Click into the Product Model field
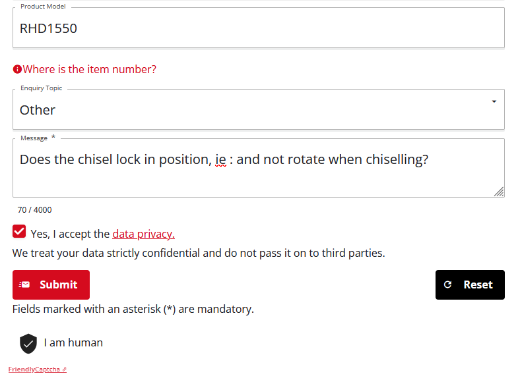The width and height of the screenshot is (520, 380). (x=257, y=29)
